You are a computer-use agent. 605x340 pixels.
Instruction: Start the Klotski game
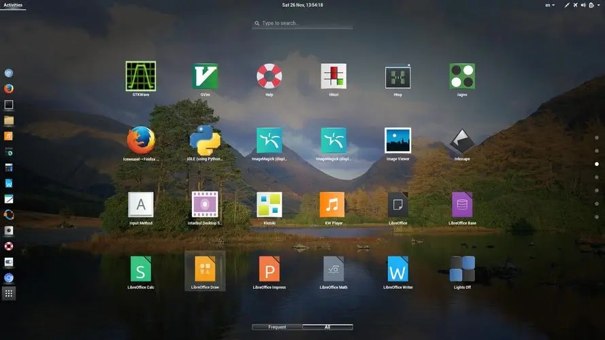click(269, 205)
